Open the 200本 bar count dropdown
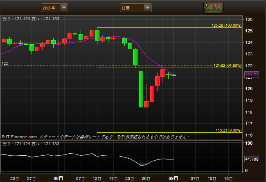Image resolution: width=266 pixels, height=182 pixels. pyautogui.click(x=54, y=8)
